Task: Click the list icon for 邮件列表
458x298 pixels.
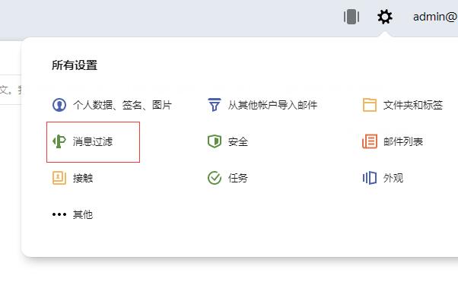Action: [x=370, y=141]
